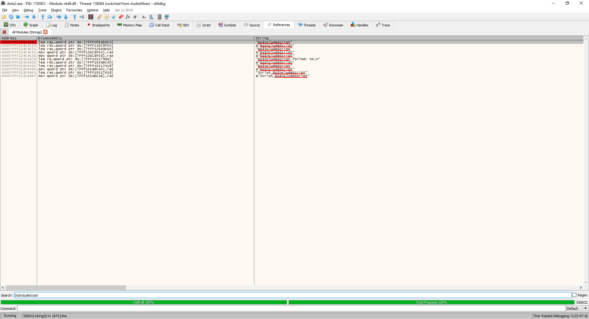The image size is (589, 319).
Task: Open the Options menu
Action: click(x=92, y=10)
